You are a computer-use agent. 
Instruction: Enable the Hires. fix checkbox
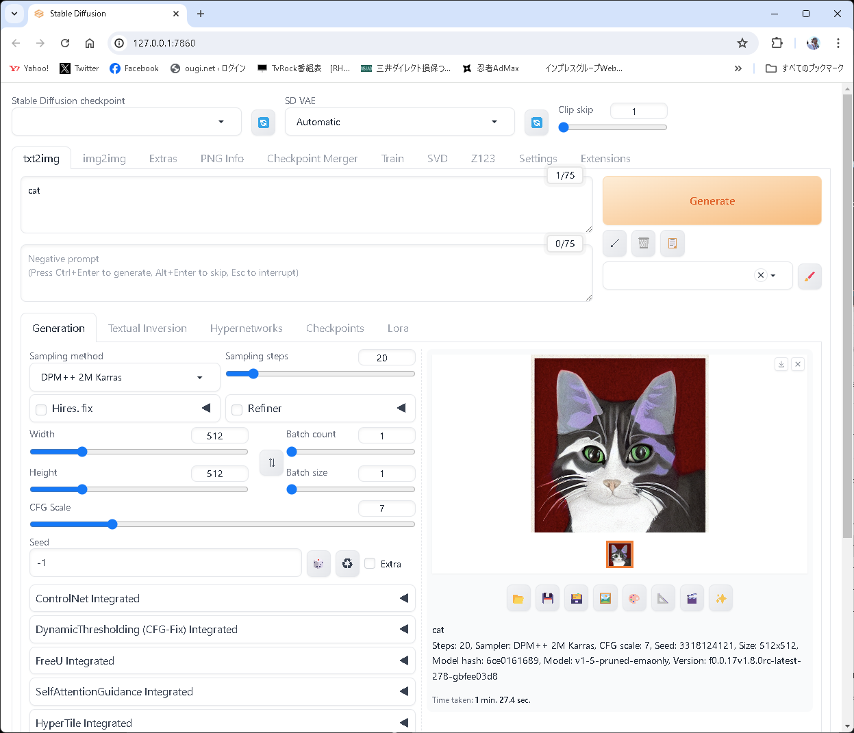click(40, 409)
